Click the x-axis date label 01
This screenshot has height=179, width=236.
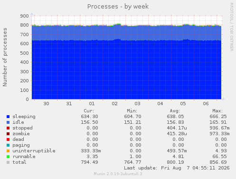(x=92, y=104)
